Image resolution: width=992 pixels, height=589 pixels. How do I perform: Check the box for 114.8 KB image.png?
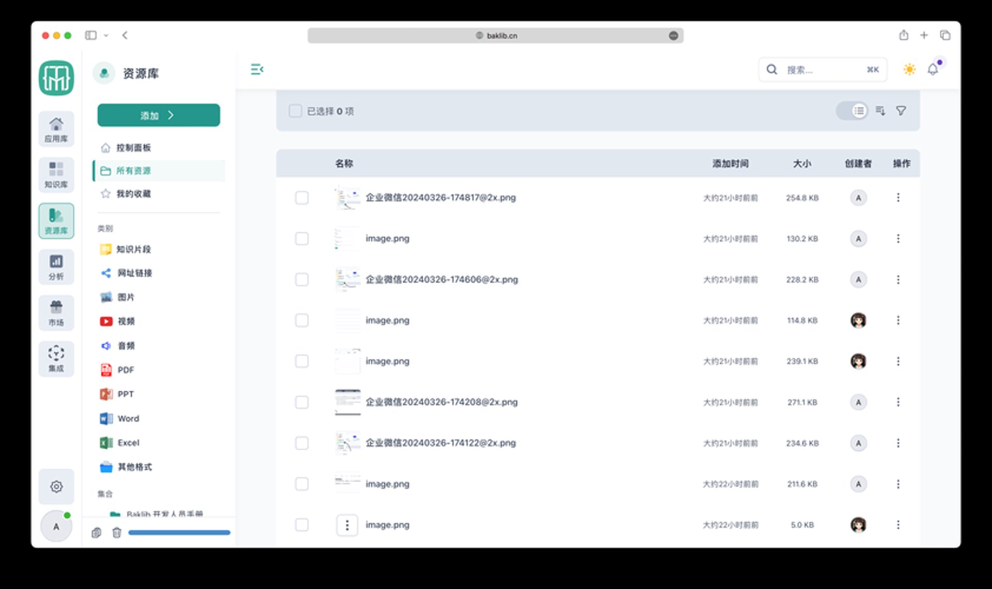point(302,320)
